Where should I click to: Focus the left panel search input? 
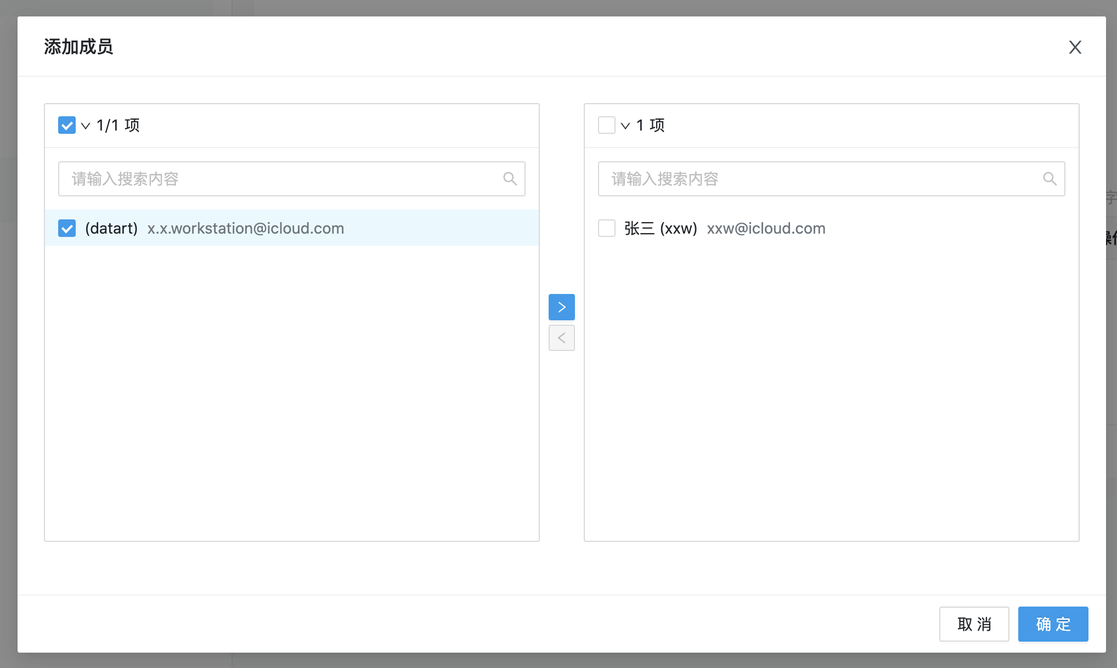[292, 179]
